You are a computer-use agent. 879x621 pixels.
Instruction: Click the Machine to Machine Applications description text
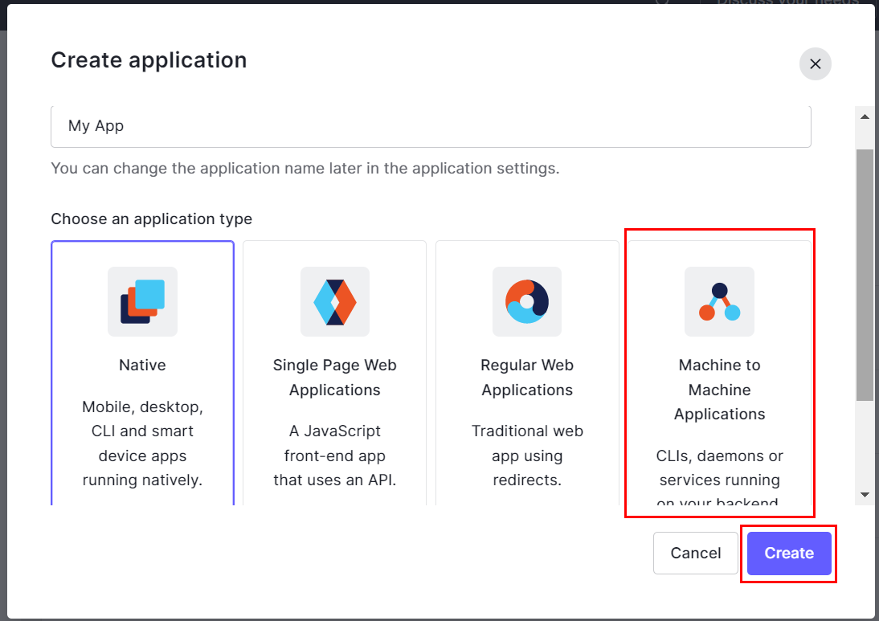point(719,480)
